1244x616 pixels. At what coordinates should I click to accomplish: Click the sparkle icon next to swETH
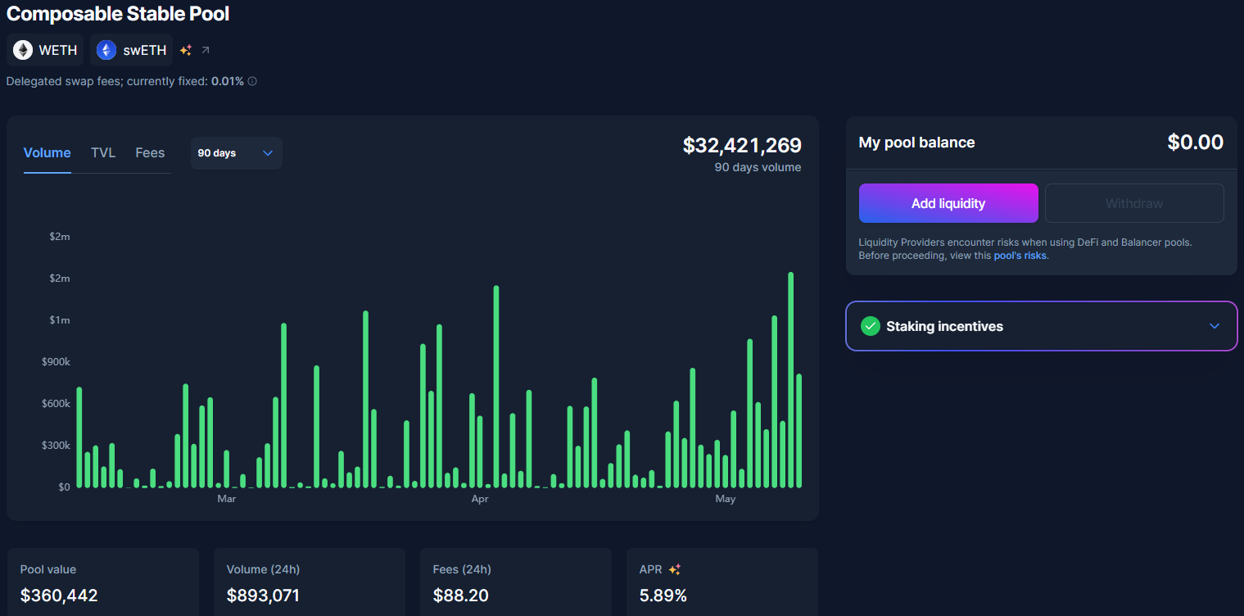tap(186, 50)
